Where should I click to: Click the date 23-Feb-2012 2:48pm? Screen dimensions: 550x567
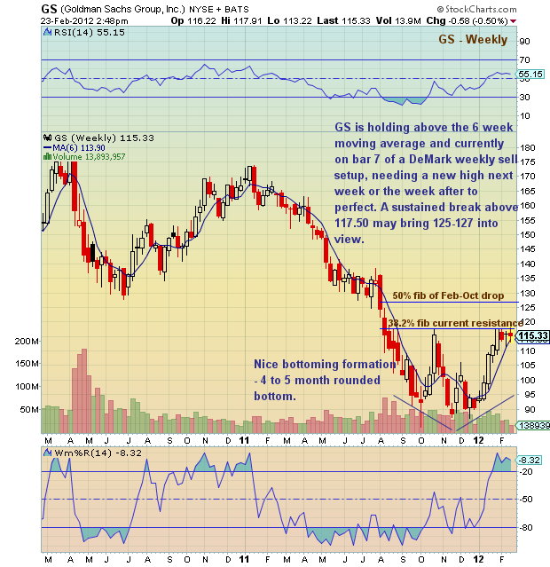pos(84,21)
